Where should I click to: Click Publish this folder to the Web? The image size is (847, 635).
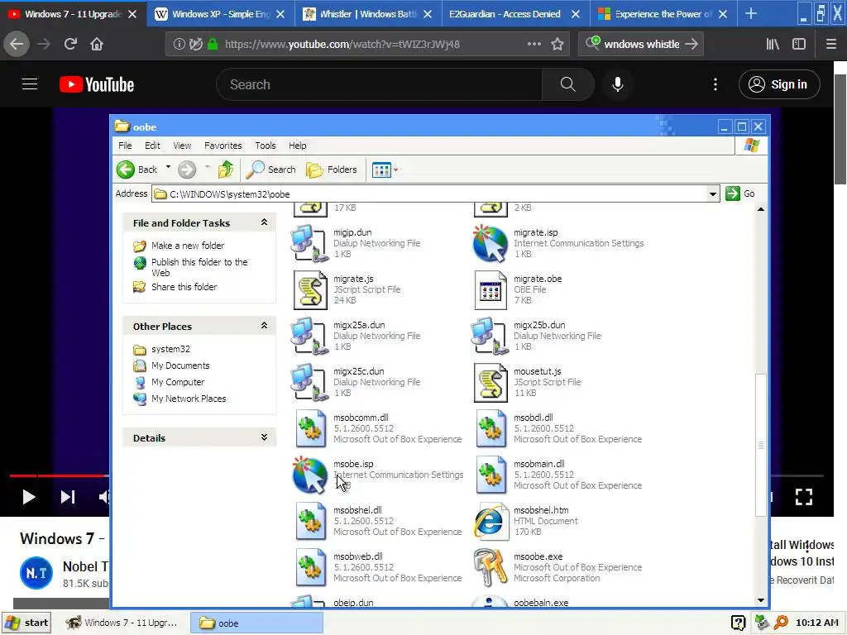(199, 267)
